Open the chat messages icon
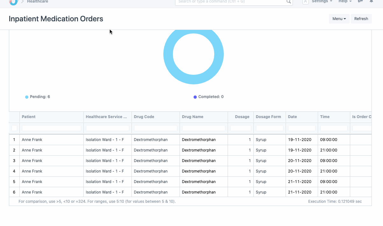Screen dimensions: 383x226 pyautogui.click(x=360, y=2)
